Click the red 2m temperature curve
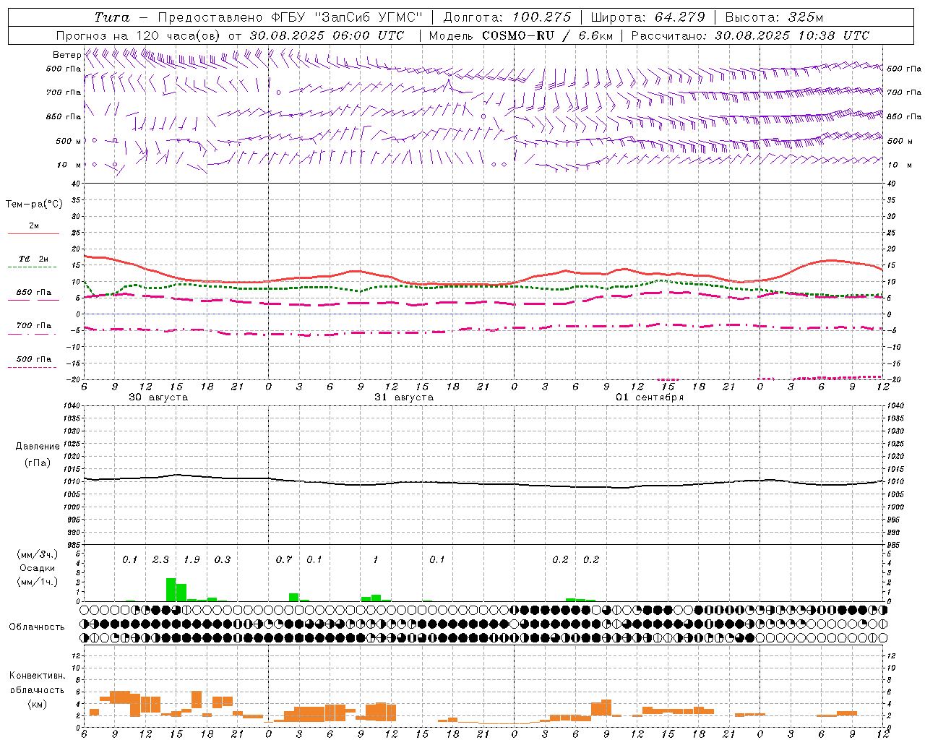Image resolution: width=925 pixels, height=740 pixels. coord(484,285)
